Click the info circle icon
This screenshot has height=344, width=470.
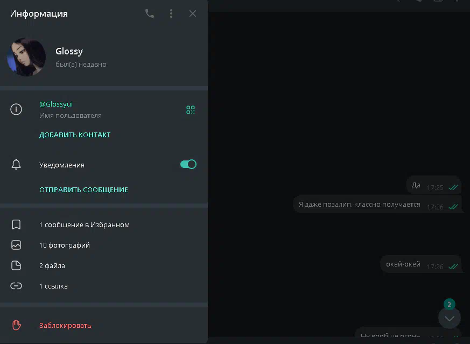point(16,109)
